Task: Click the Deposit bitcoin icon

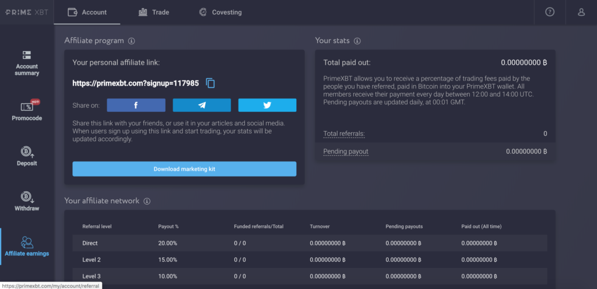Action: tap(27, 152)
